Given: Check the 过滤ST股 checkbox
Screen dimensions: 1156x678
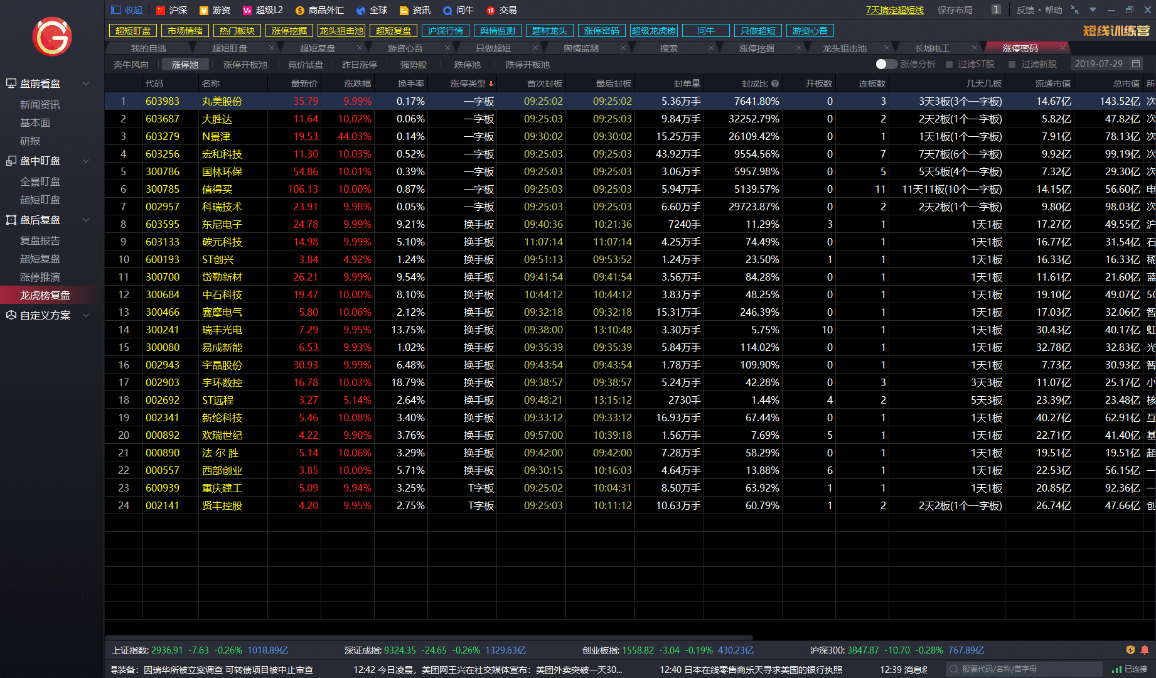Looking at the screenshot, I should click(x=949, y=64).
